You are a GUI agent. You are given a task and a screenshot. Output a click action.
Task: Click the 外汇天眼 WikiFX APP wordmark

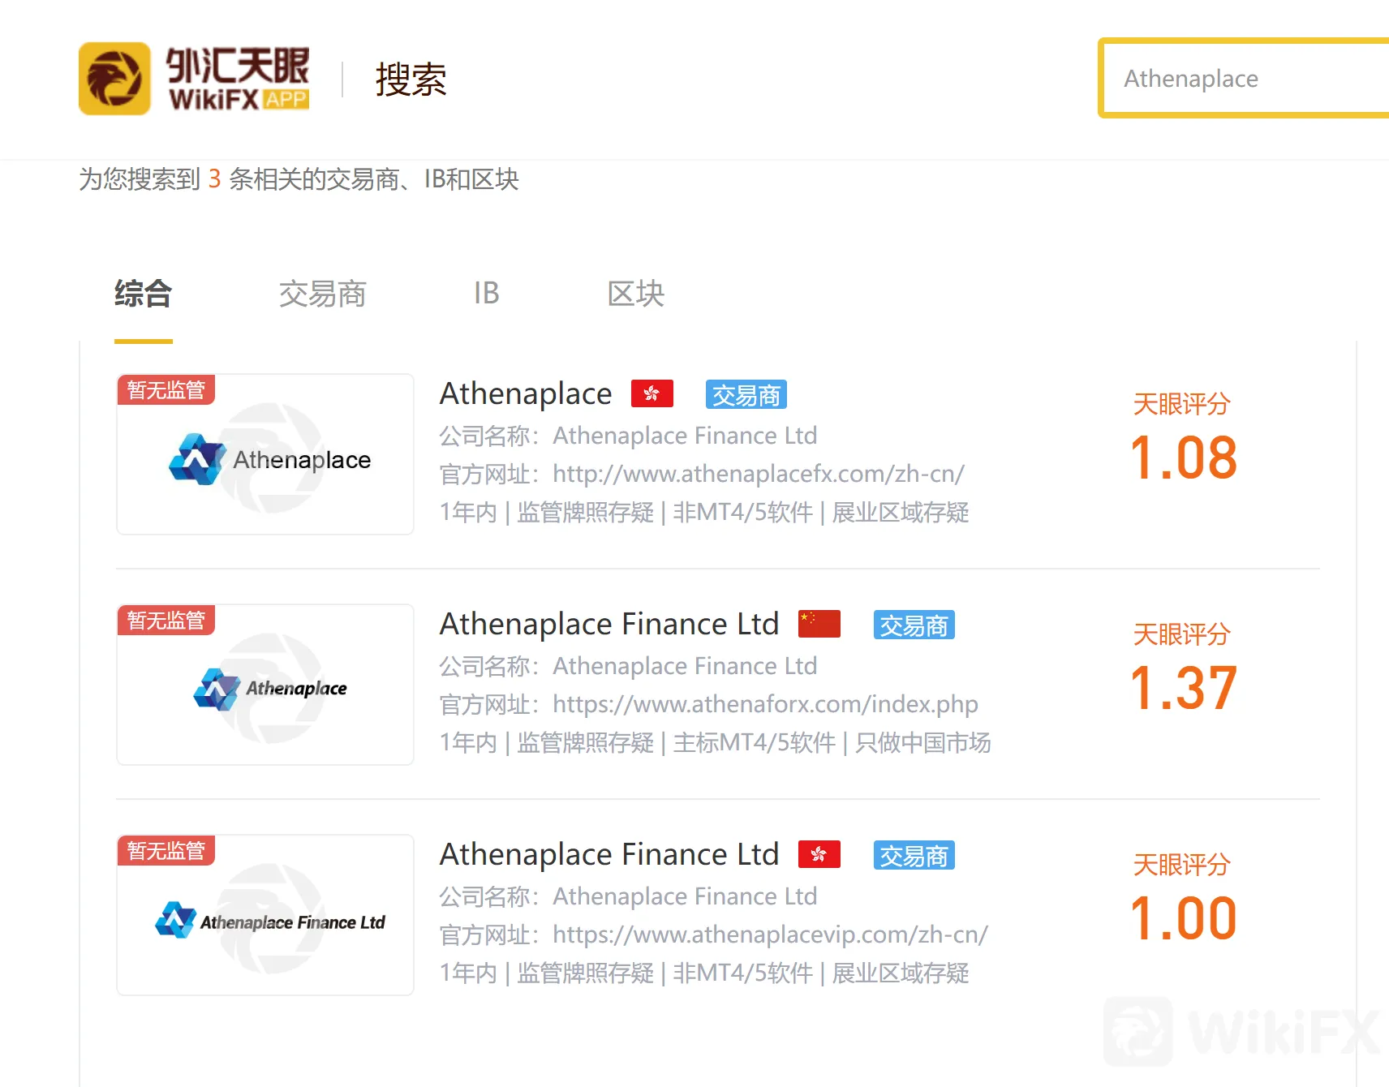pyautogui.click(x=238, y=79)
